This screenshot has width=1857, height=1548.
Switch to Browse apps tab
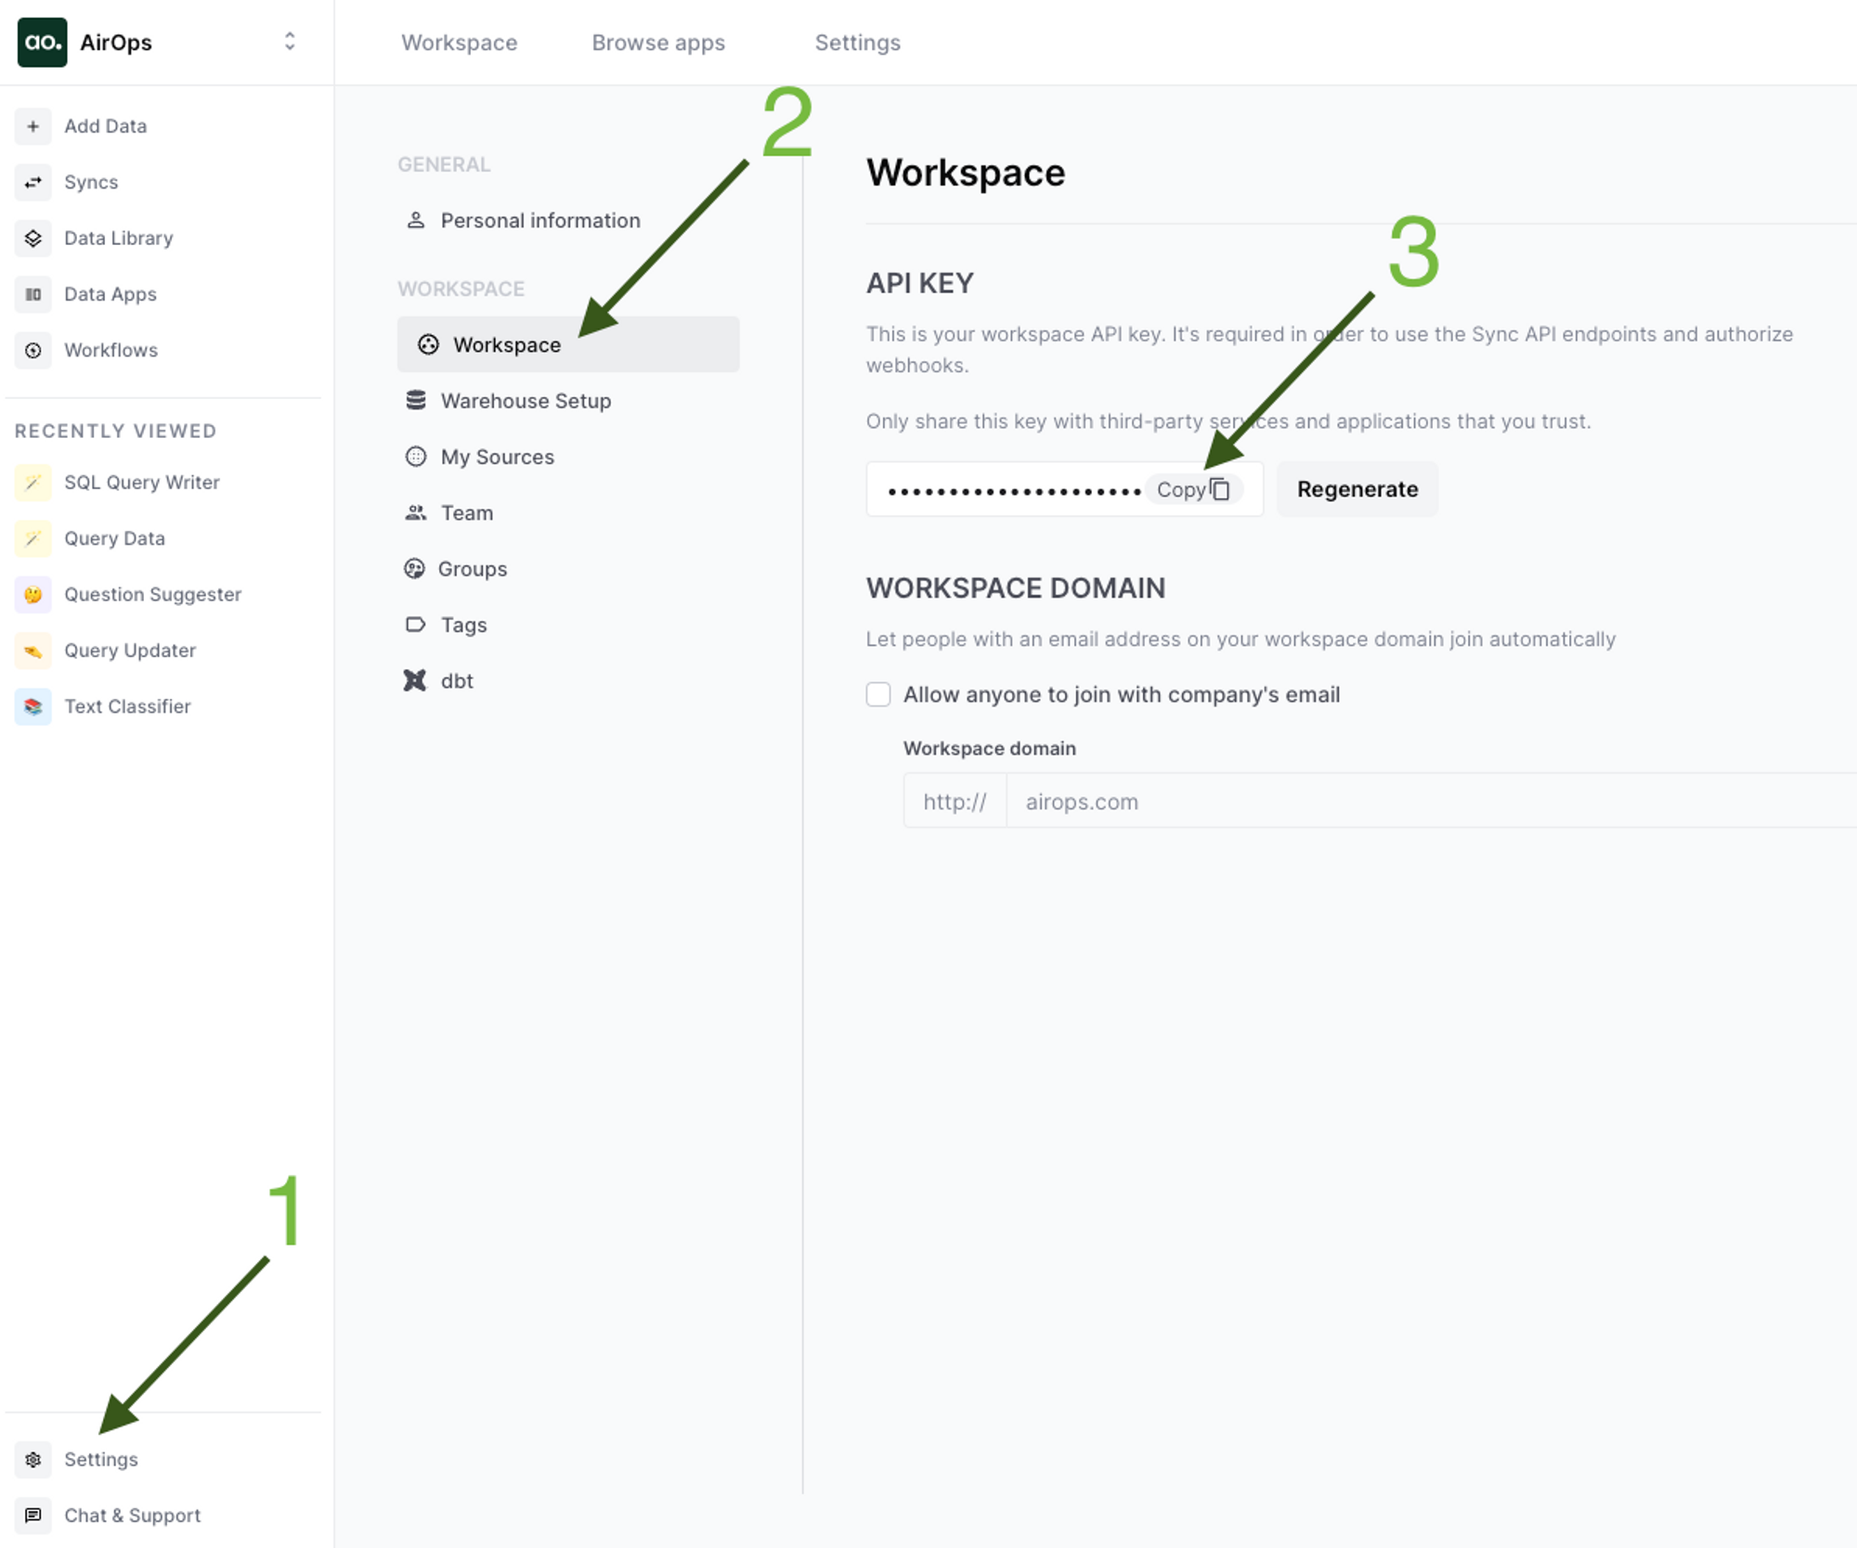[658, 42]
